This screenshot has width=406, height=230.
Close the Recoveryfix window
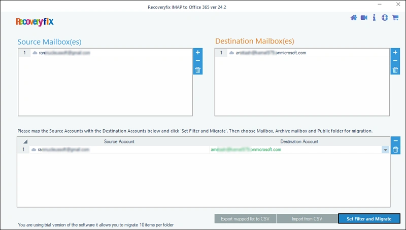[x=398, y=5]
